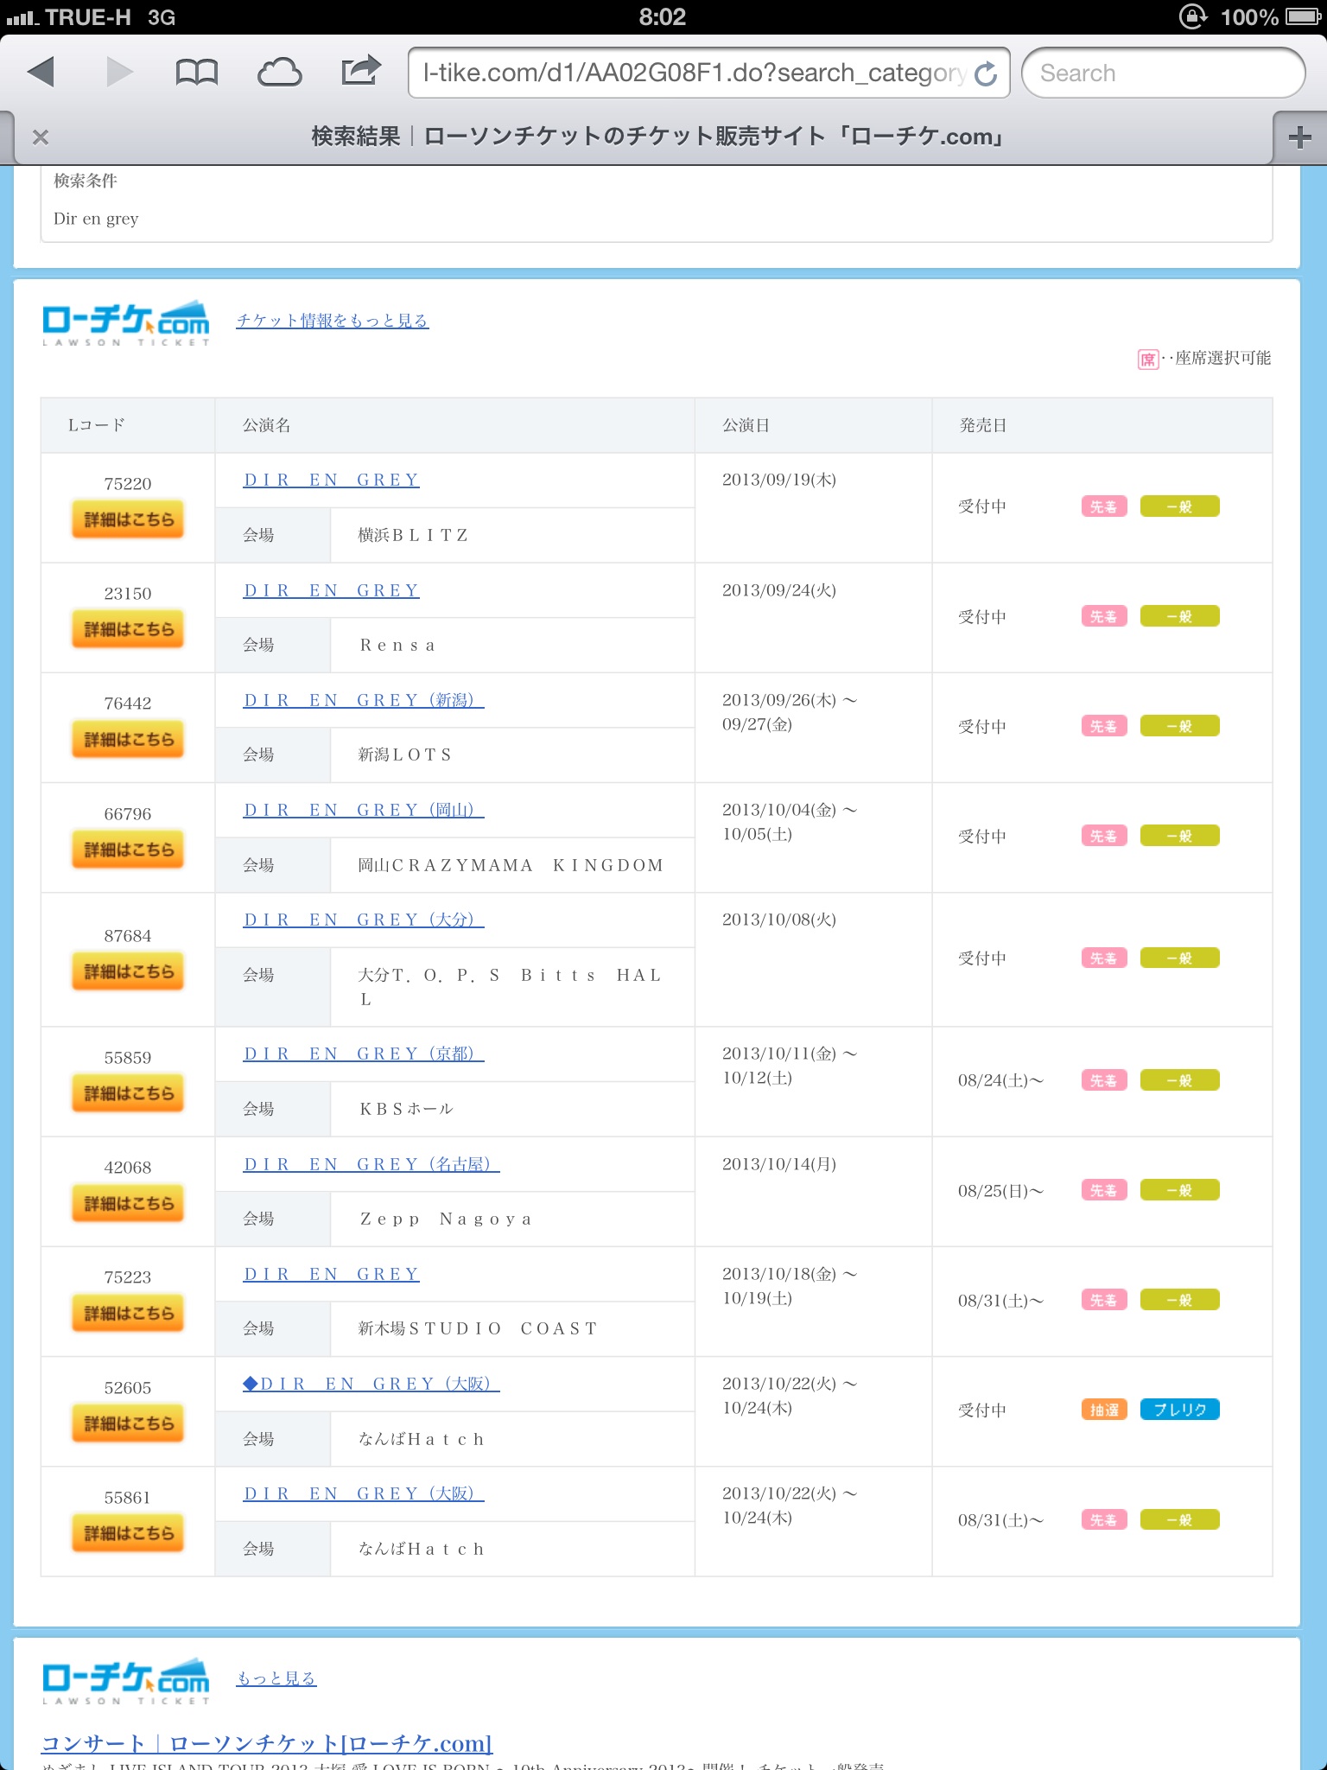Open the DIR EN GREY (京都) link
Viewport: 1327px width, 1770px height.
[364, 1054]
